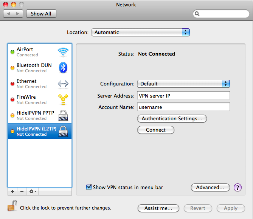The image size is (253, 219).
Task: Select Ethernet service in the list
Action: 40,84
